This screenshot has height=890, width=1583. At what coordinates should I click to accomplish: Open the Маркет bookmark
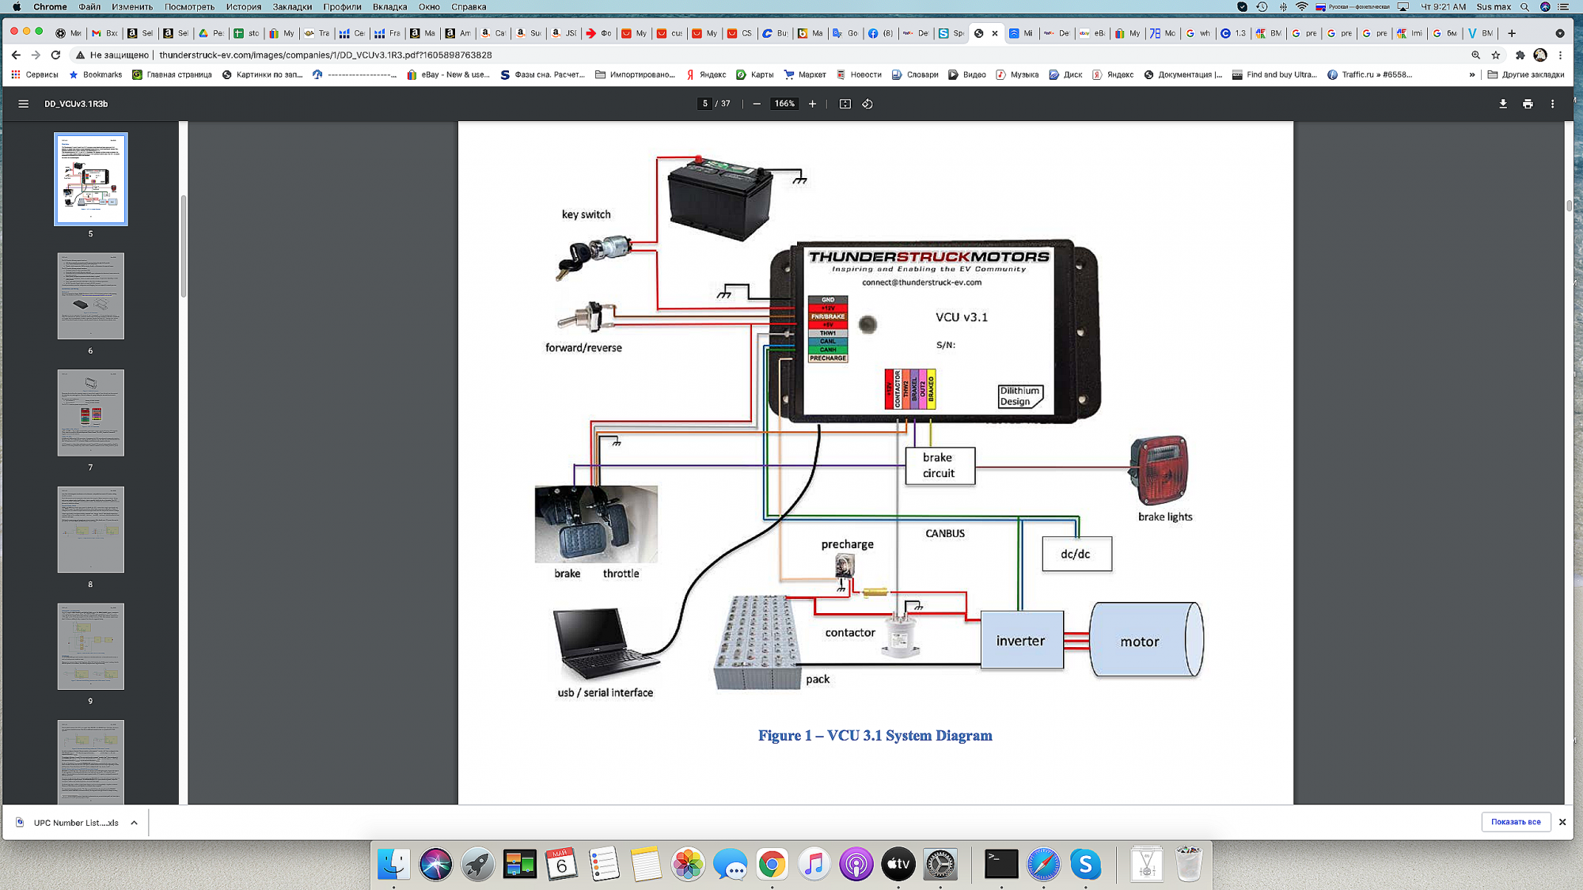[x=805, y=74]
